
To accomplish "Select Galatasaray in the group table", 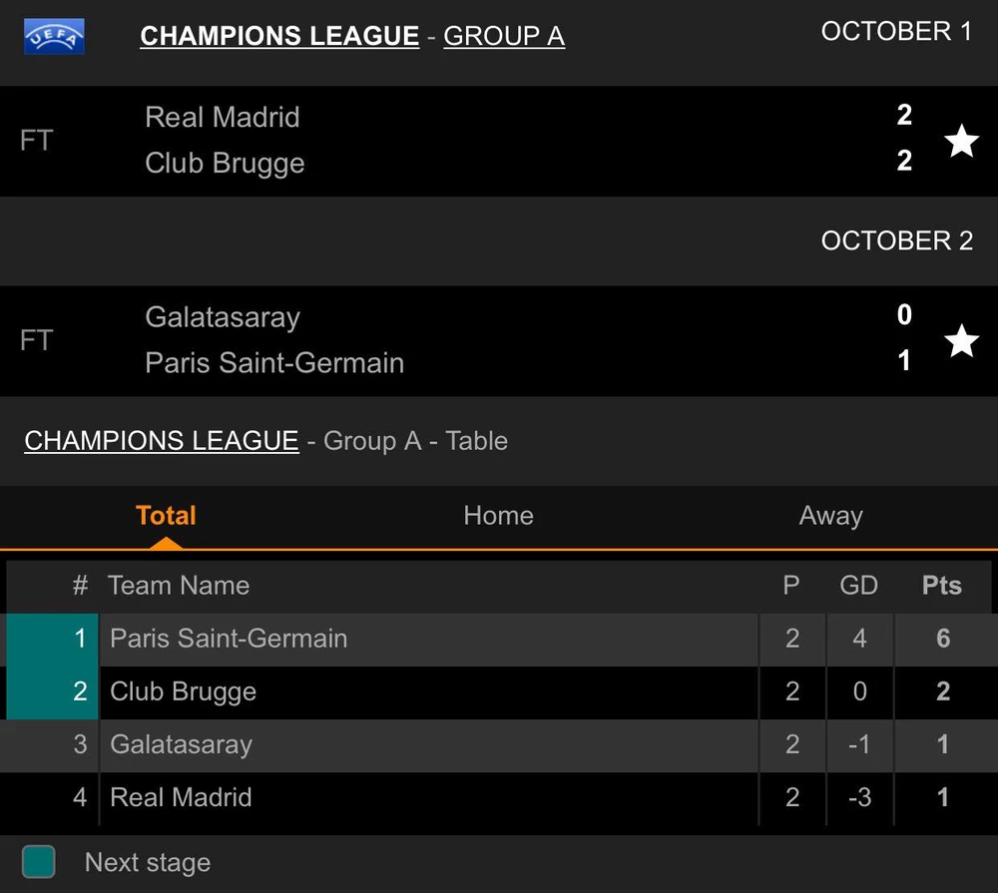I will coord(182,744).
